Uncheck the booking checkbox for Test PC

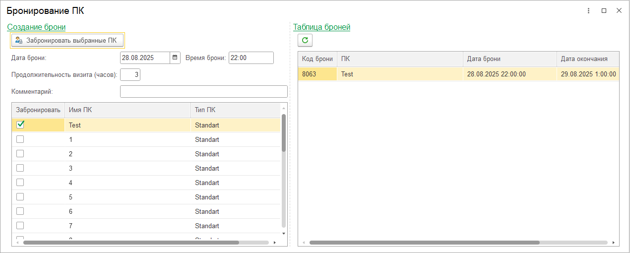click(x=20, y=125)
